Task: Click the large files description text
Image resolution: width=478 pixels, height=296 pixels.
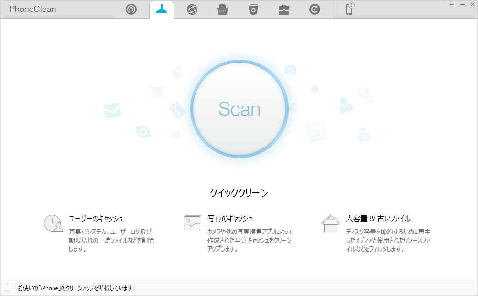Action: pyautogui.click(x=388, y=240)
